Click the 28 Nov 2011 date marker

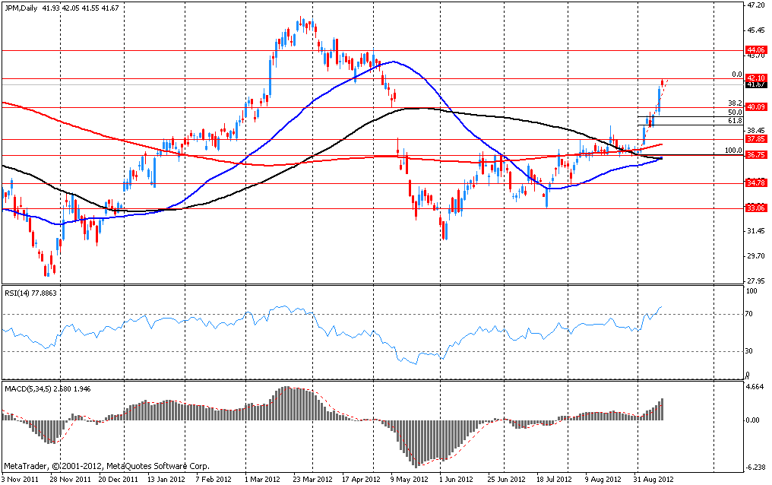[69, 480]
